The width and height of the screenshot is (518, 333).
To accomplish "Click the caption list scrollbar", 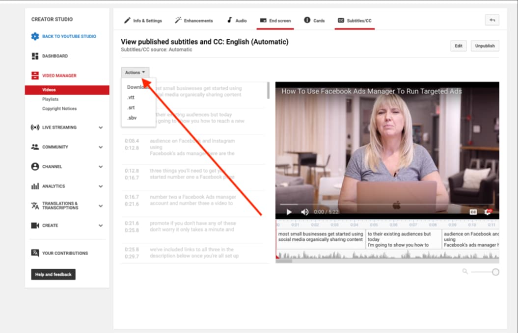I will [x=268, y=91].
